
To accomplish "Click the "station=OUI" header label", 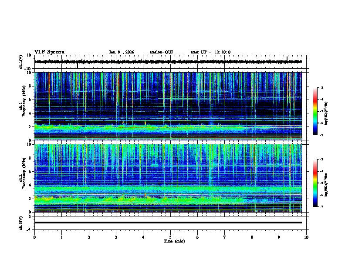I will click(161, 52).
